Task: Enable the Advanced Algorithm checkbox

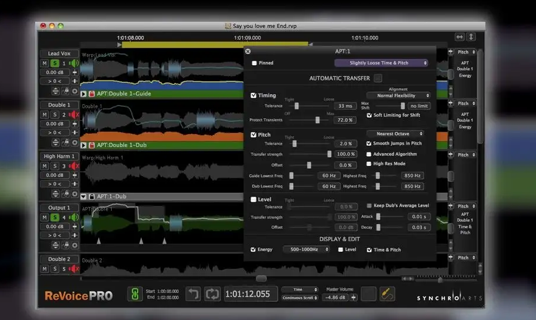Action: click(x=369, y=154)
